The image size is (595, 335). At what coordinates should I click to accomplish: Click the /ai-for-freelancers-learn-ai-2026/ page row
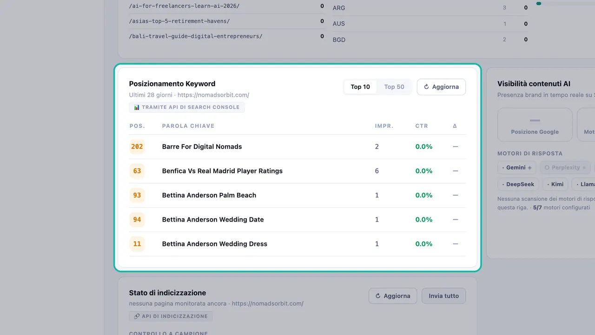click(x=227, y=7)
